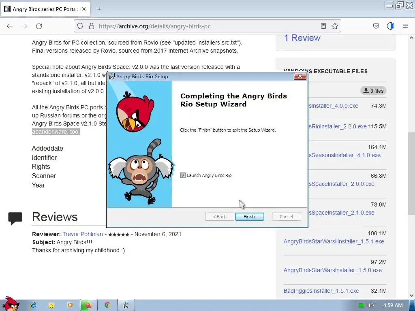The height and width of the screenshot is (311, 415).
Task: Open a new browser tab
Action: coord(99,9)
